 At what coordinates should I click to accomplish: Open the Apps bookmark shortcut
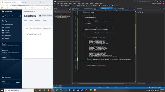point(4,8)
